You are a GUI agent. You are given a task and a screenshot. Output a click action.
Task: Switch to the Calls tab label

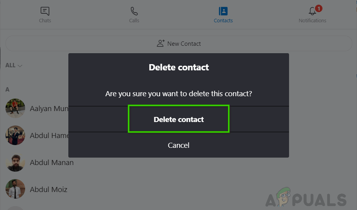coord(134,20)
